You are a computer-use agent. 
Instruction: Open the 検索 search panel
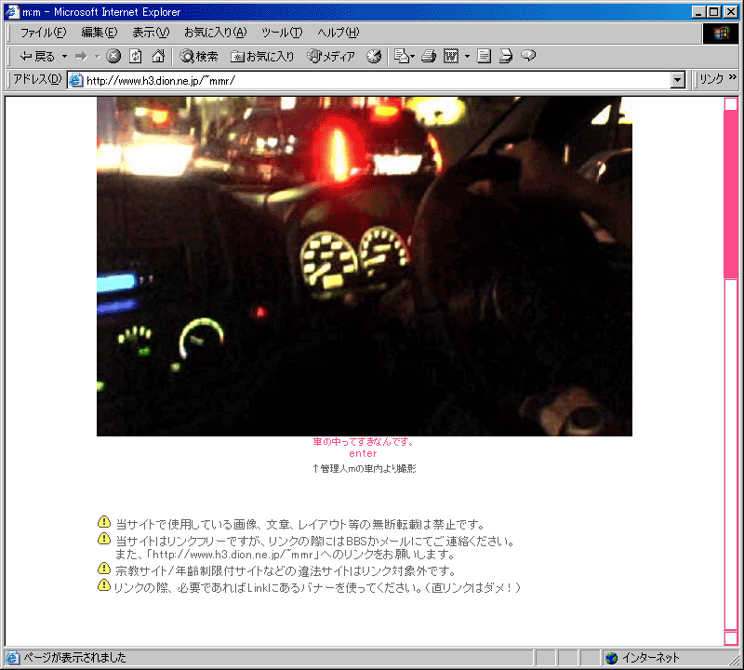tap(199, 57)
